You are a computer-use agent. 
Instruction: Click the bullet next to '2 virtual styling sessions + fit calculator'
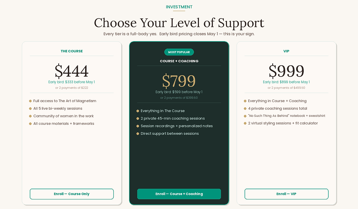245,123
